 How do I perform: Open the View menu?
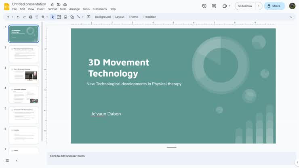point(31,9)
